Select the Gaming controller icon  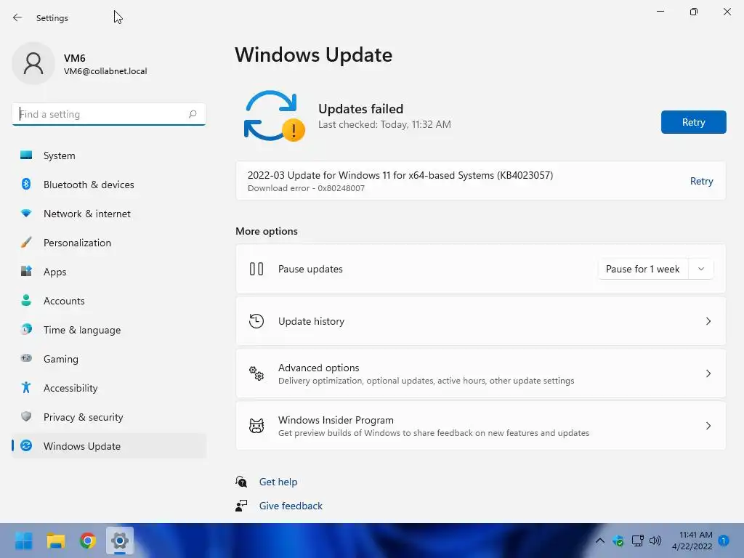click(26, 358)
